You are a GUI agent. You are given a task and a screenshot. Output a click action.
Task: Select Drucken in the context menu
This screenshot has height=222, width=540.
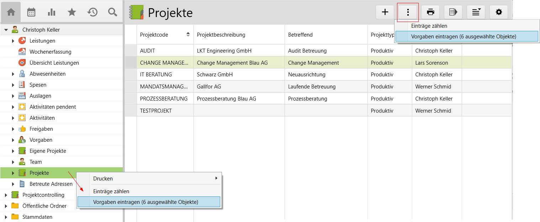point(103,178)
